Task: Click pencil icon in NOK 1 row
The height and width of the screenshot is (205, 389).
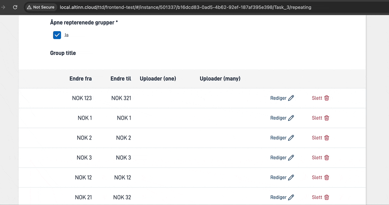Action: click(291, 118)
